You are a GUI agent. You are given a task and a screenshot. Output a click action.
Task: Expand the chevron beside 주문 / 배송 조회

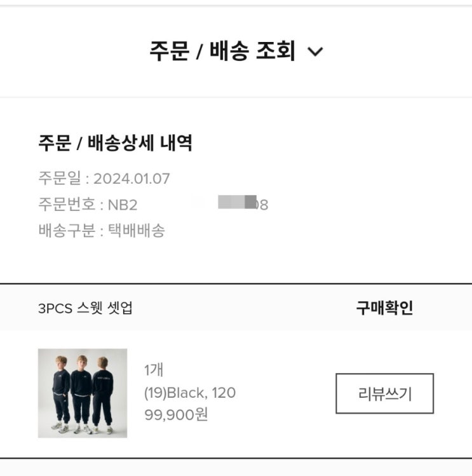coord(315,52)
